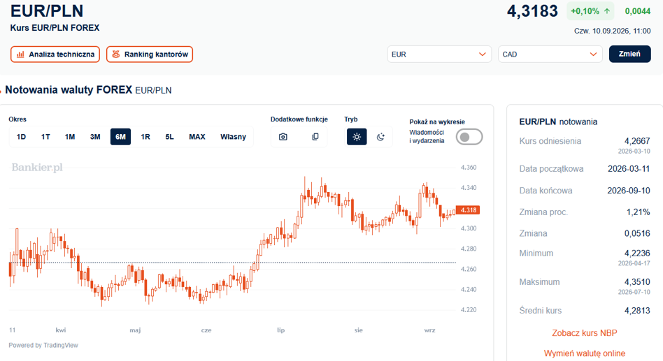Click the 4.318 current price label on chart
Viewport: 663px width, 361px height.
tap(468, 210)
